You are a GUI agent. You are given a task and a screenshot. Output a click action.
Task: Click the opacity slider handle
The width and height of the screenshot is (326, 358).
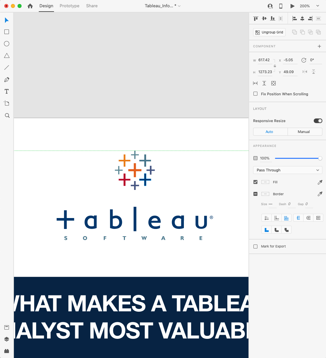pyautogui.click(x=320, y=158)
